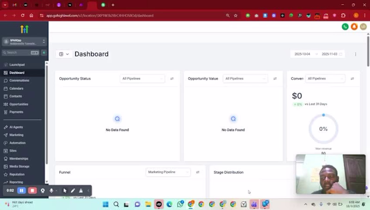Open Contacts section
Viewport: 370px width, 210px height.
point(16,96)
